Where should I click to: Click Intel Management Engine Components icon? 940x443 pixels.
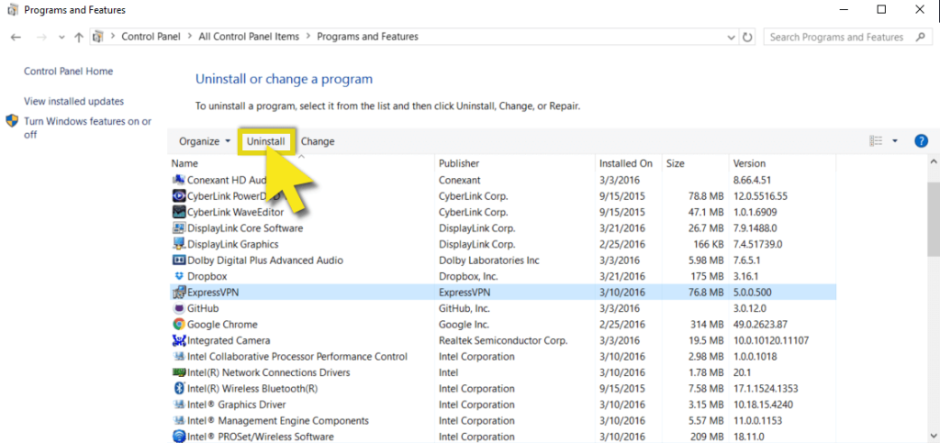pos(178,421)
